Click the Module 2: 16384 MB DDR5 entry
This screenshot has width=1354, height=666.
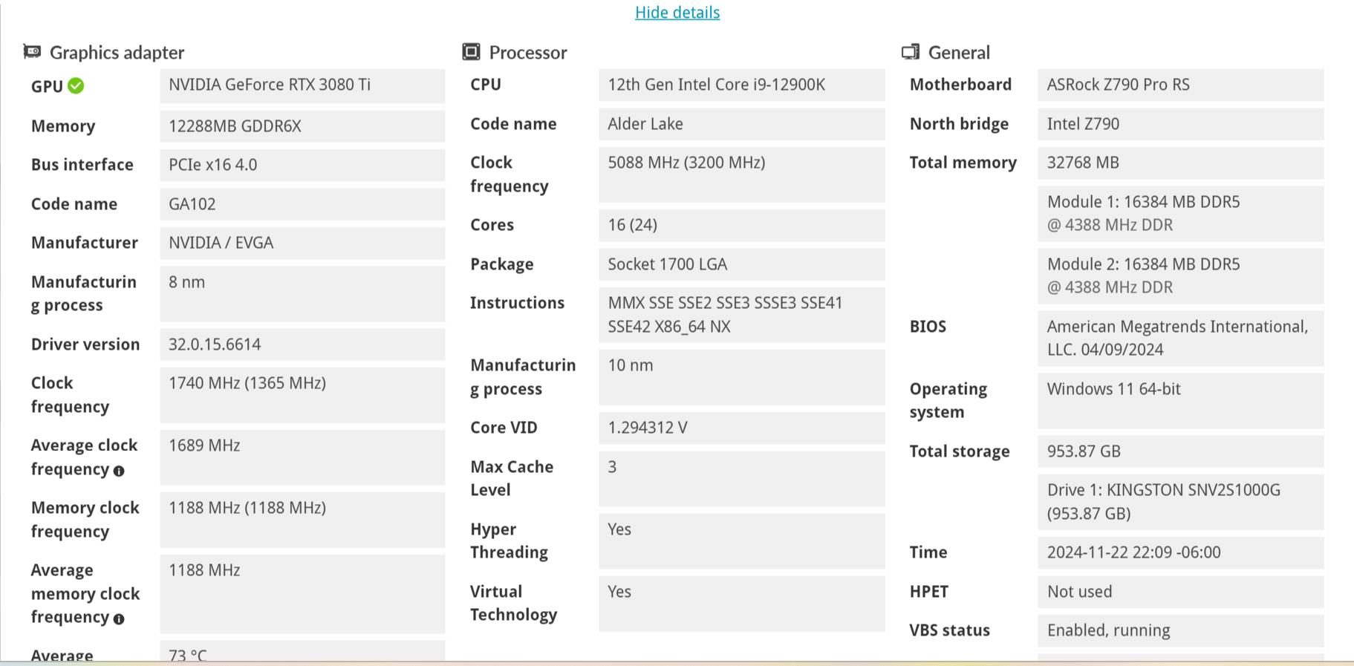coord(1181,276)
